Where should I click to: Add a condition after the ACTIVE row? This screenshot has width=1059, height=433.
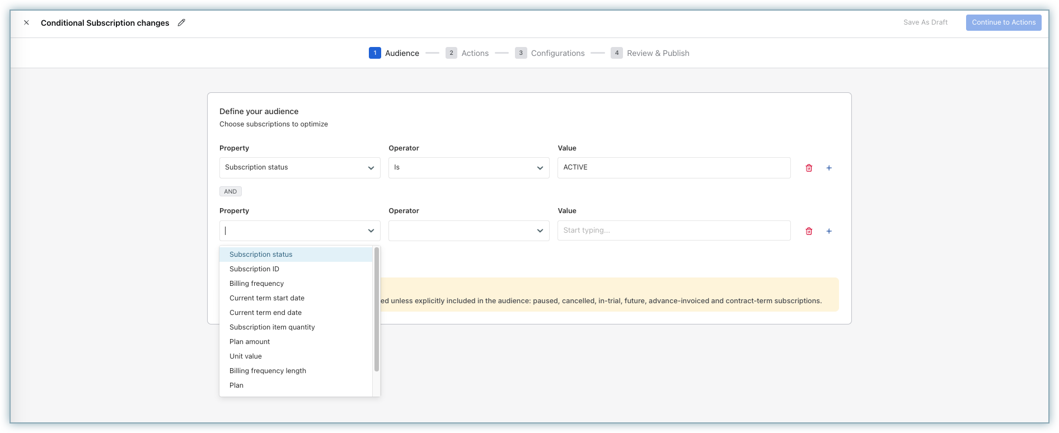point(829,168)
